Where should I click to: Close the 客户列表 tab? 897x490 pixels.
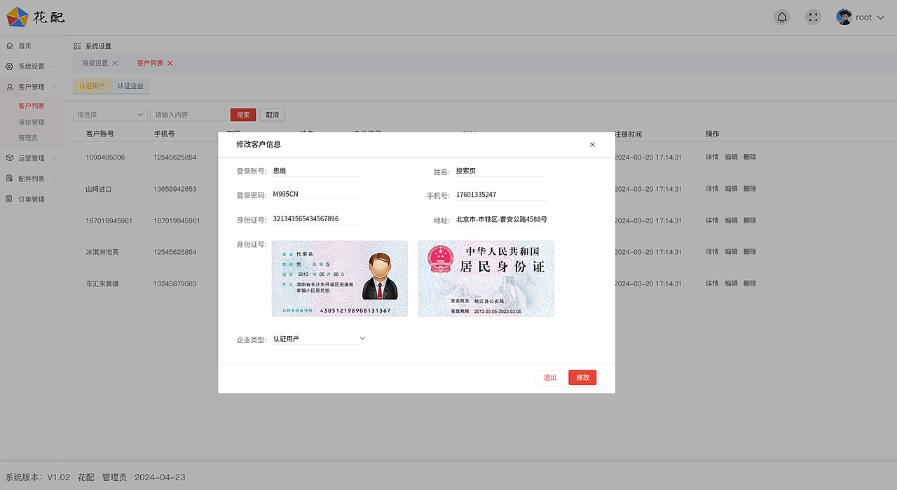(170, 63)
